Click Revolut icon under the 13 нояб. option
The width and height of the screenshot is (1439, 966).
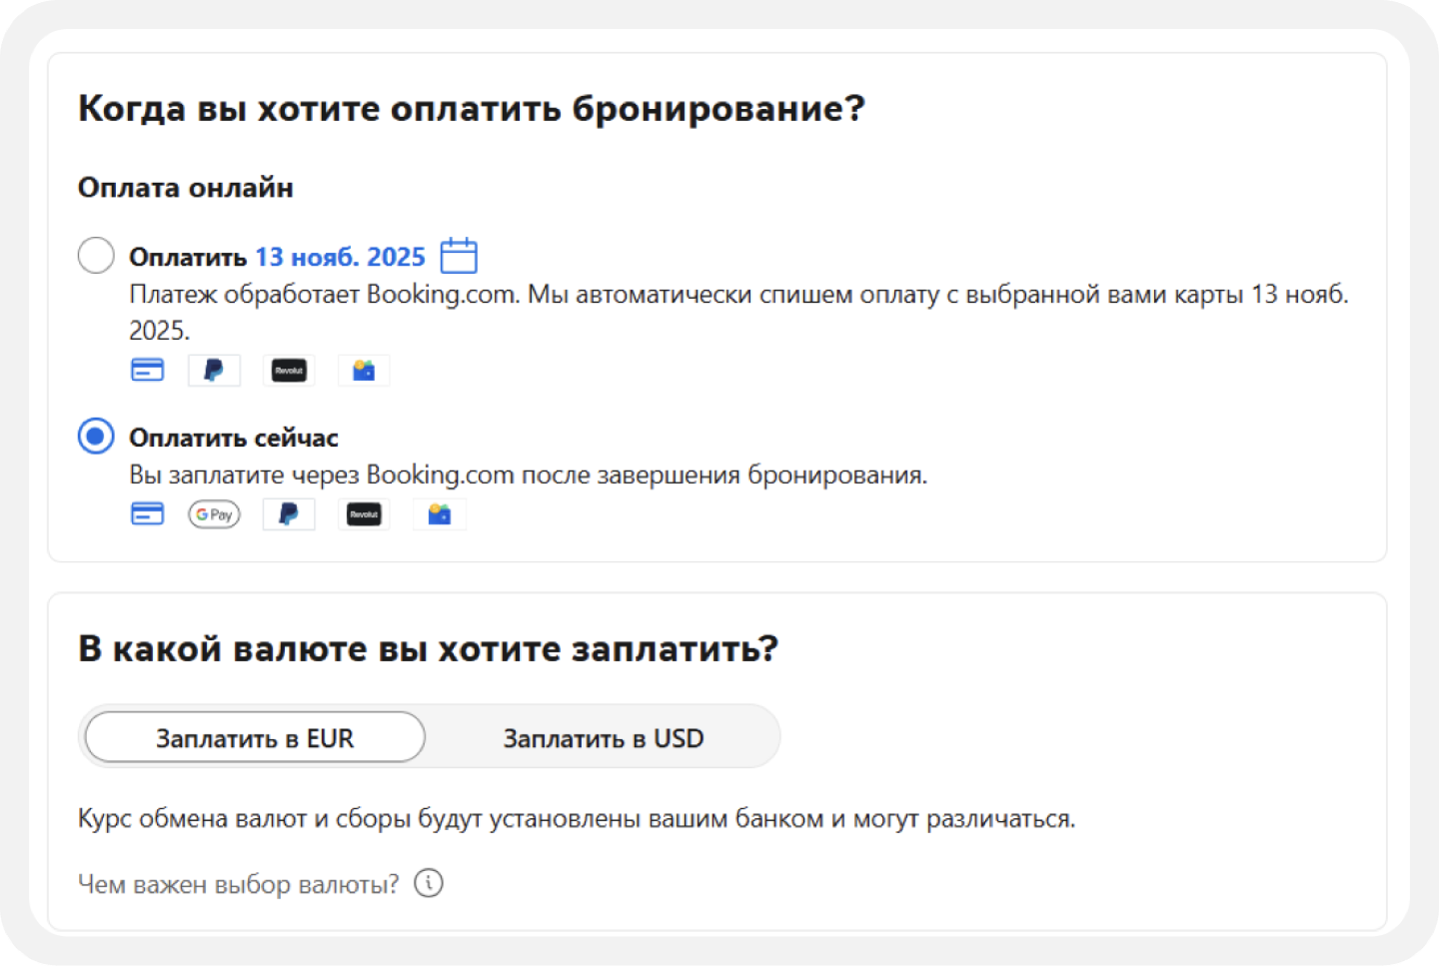[x=289, y=371]
